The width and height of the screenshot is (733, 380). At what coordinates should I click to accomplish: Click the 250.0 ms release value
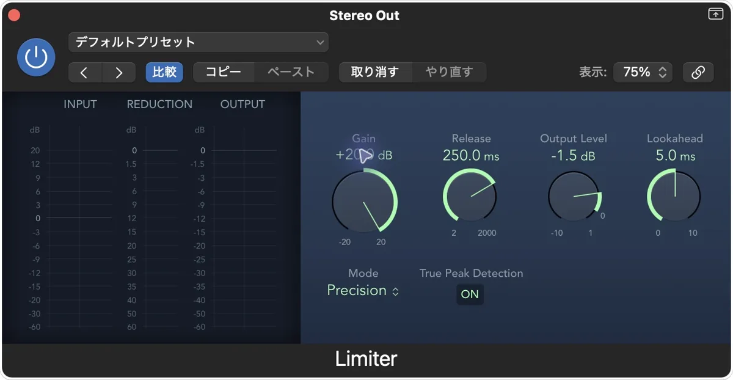[471, 156]
